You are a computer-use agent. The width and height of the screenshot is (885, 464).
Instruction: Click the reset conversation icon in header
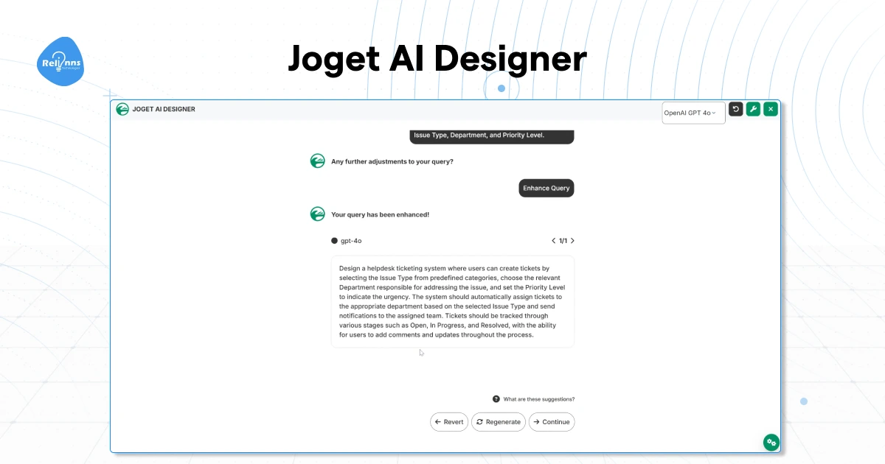coord(736,109)
